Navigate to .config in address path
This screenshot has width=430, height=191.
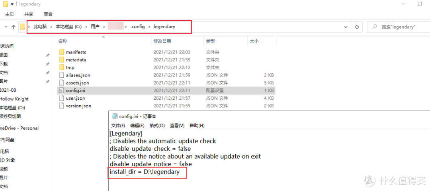137,27
